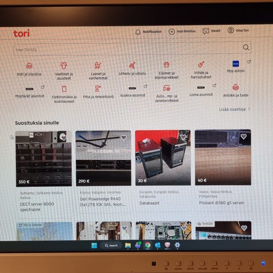Open Vaatteet ja asusteet category
273x273 pixels.
click(64, 71)
